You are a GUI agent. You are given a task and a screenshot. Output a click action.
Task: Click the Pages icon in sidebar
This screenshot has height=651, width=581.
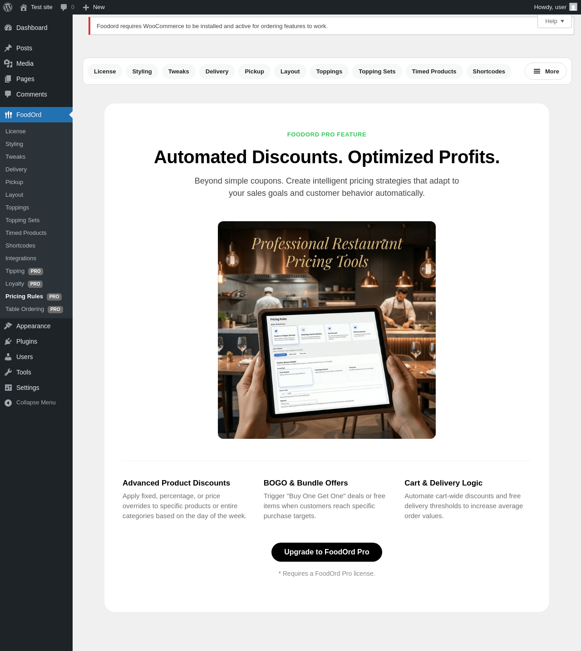(x=8, y=79)
